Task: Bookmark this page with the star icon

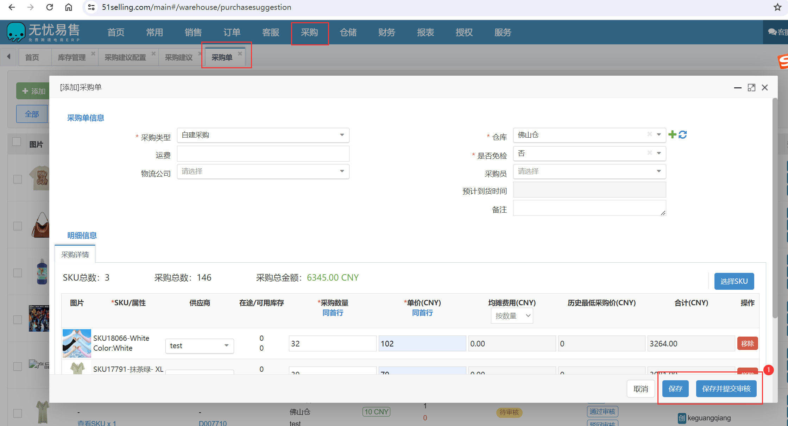Action: [x=777, y=7]
